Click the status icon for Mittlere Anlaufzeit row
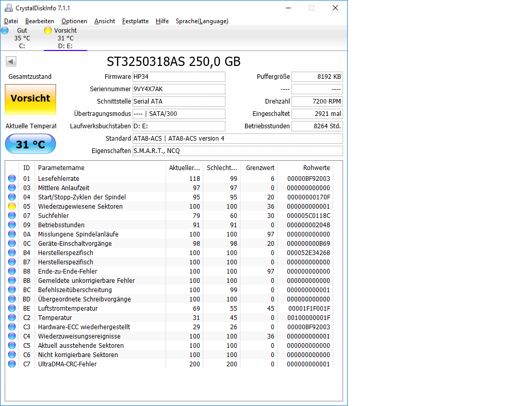This screenshot has width=520, height=406. point(12,188)
